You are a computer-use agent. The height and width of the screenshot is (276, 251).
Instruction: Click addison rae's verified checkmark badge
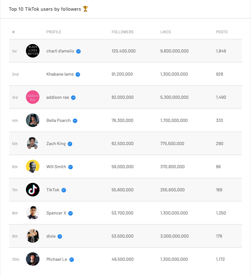(73, 98)
